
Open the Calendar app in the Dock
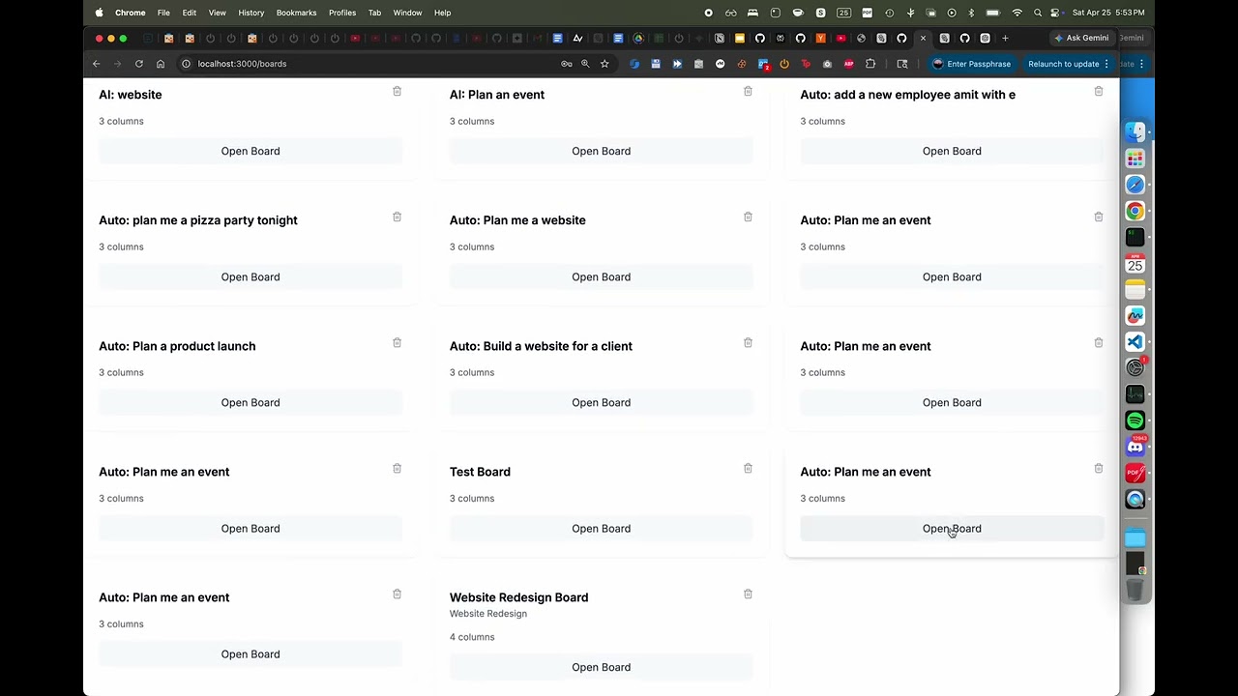coord(1135,264)
